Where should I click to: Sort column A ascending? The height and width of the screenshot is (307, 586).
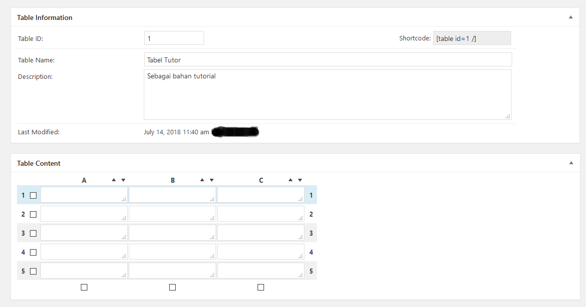[114, 180]
